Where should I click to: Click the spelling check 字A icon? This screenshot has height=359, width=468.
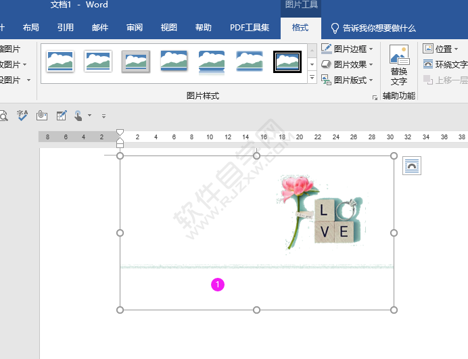[x=22, y=116]
